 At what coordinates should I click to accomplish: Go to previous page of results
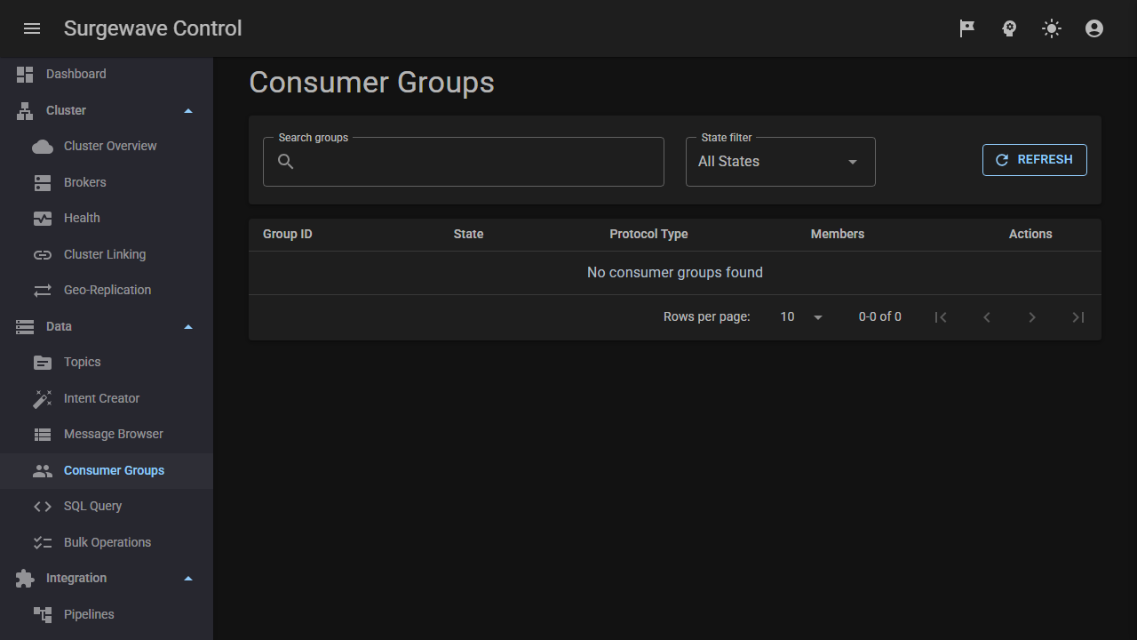986,317
